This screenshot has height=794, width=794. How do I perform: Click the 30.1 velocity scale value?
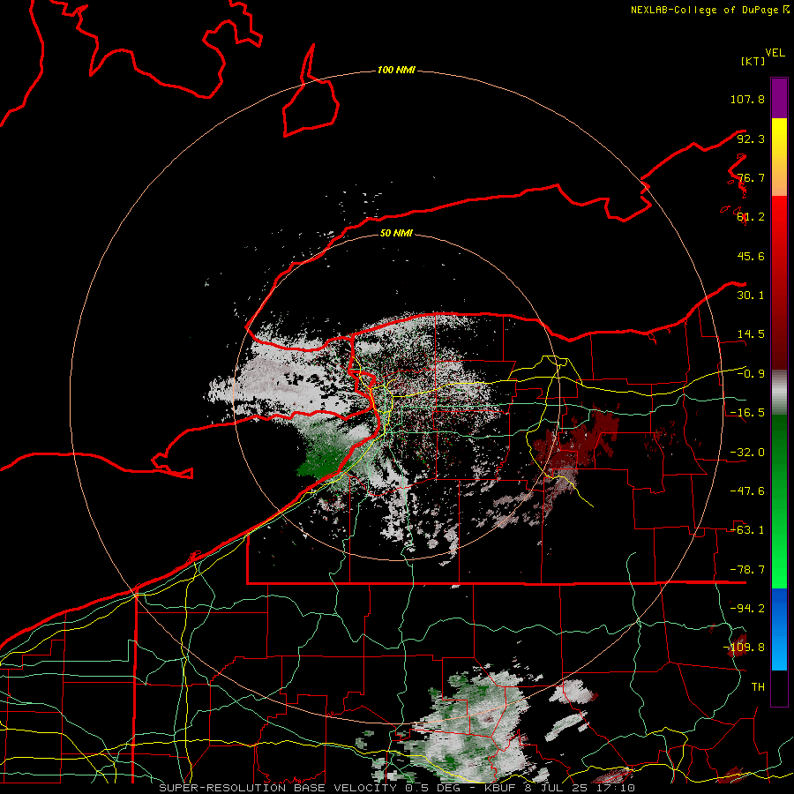tap(751, 296)
